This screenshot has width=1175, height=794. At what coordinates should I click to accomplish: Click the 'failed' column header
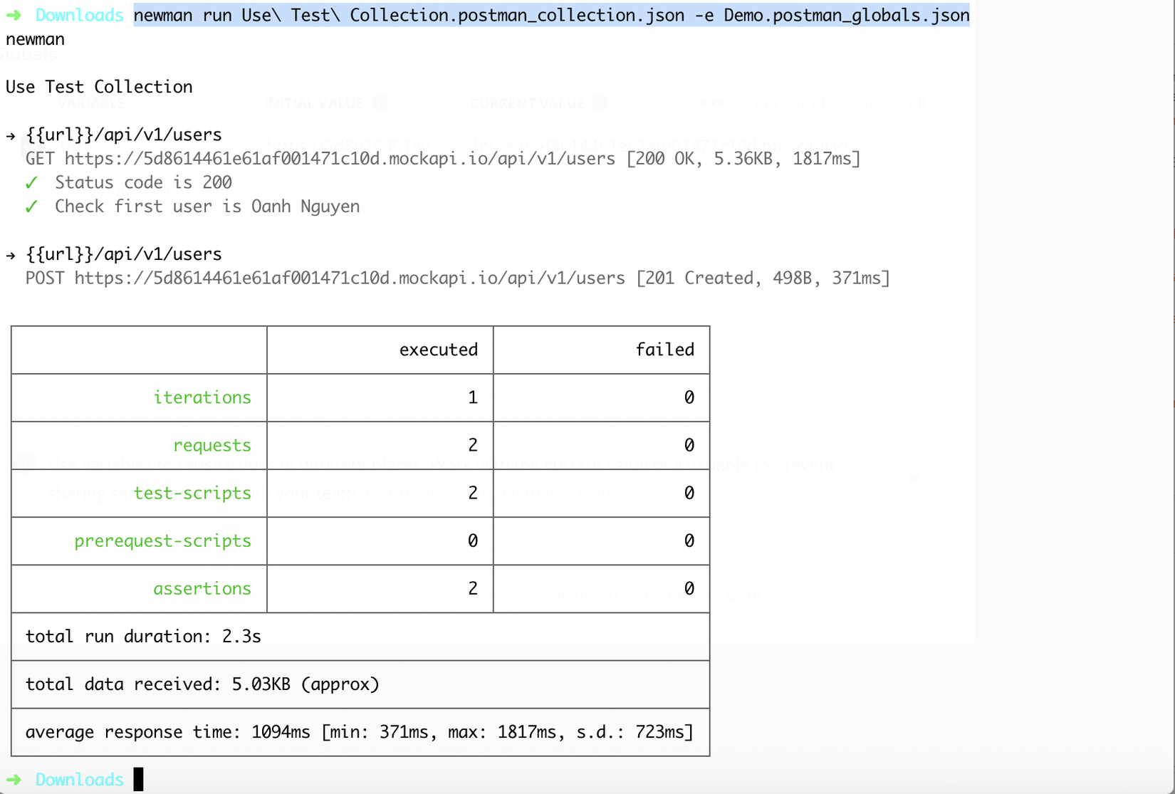(x=665, y=350)
